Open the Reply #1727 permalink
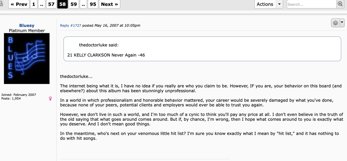The height and width of the screenshot is (161, 347). pyautogui.click(x=70, y=25)
